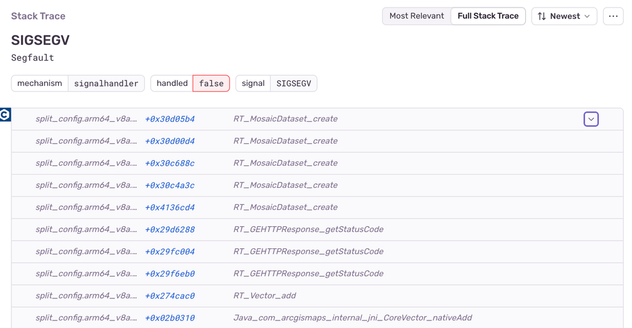Select Full Stack Trace view
The image size is (632, 328).
click(x=488, y=16)
